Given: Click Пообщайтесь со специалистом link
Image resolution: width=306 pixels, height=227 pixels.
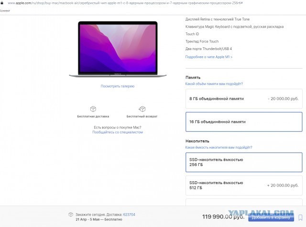Looking at the screenshot, I should [118, 132].
